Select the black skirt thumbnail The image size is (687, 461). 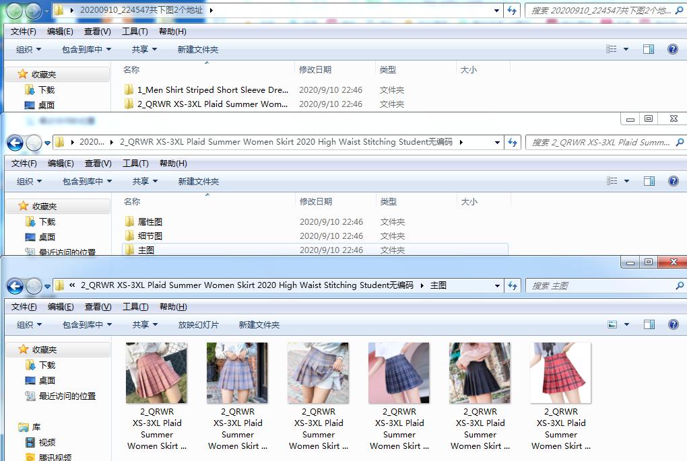[480, 372]
